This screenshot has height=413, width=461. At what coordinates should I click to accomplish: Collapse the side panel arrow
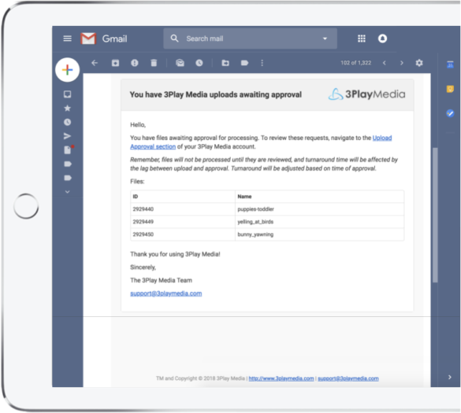pos(449,377)
